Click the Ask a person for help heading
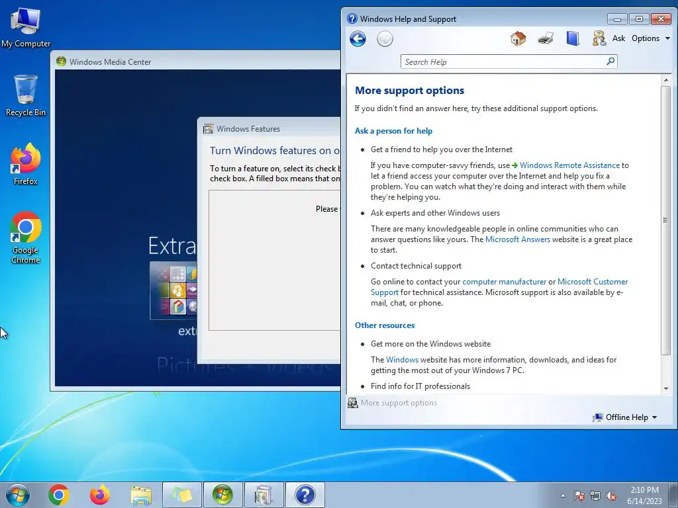Viewport: 678px width, 508px height. coord(393,131)
